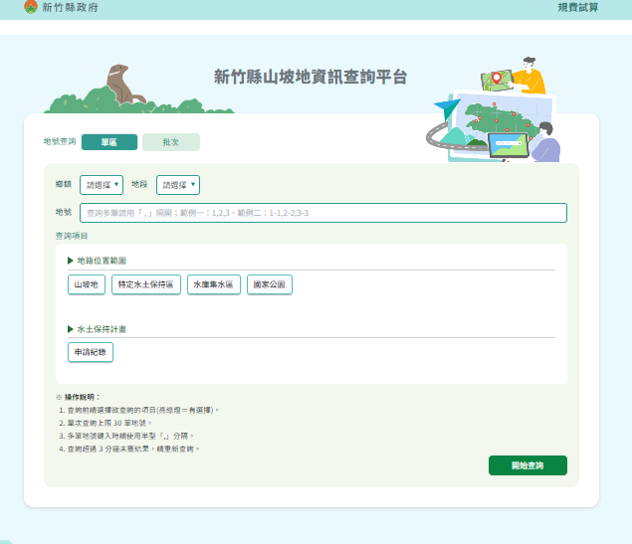632x544 pixels.
Task: Focus the 地號 input field
Action: point(323,213)
